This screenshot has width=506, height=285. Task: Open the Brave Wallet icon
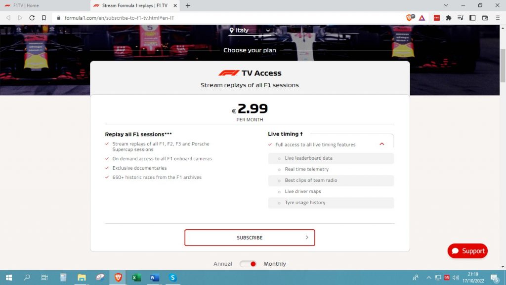pyautogui.click(x=485, y=18)
